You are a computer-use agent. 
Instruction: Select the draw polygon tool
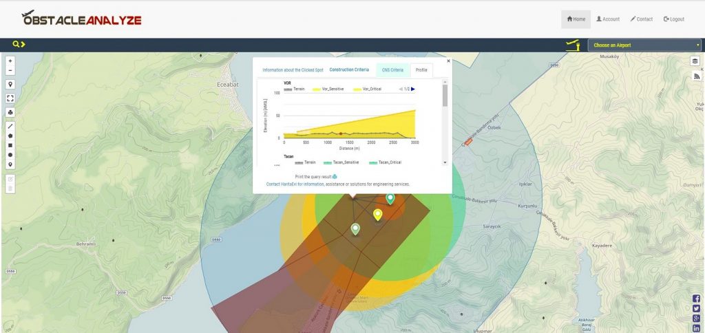click(x=10, y=136)
